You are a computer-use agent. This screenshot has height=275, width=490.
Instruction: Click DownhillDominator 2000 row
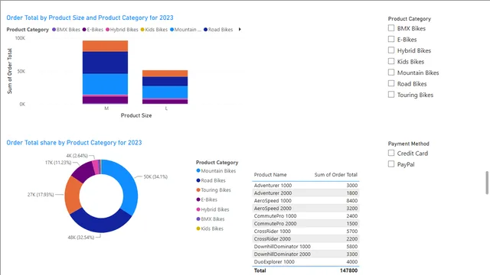point(305,254)
